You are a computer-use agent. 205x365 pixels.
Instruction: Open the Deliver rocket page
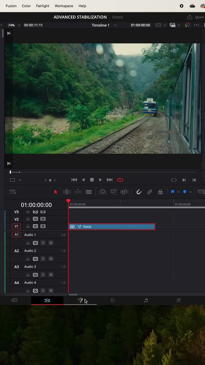[179, 300]
